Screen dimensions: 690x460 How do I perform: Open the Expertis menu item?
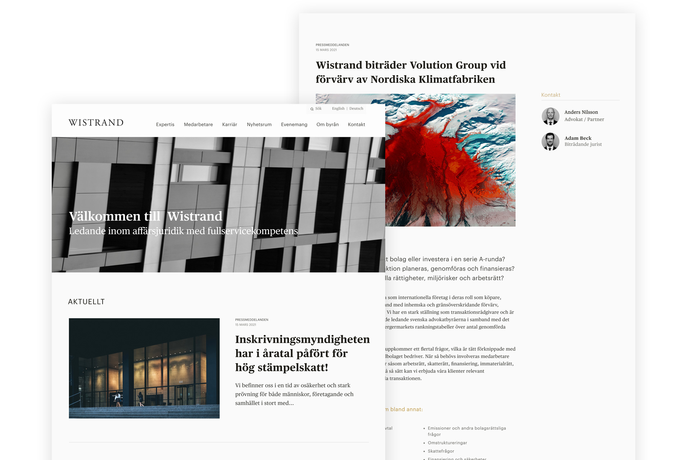[x=165, y=124]
